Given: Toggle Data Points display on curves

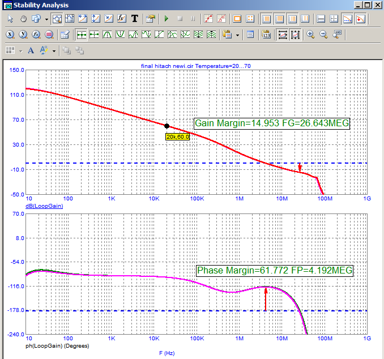Looking at the screenshot, I should tap(208, 19).
